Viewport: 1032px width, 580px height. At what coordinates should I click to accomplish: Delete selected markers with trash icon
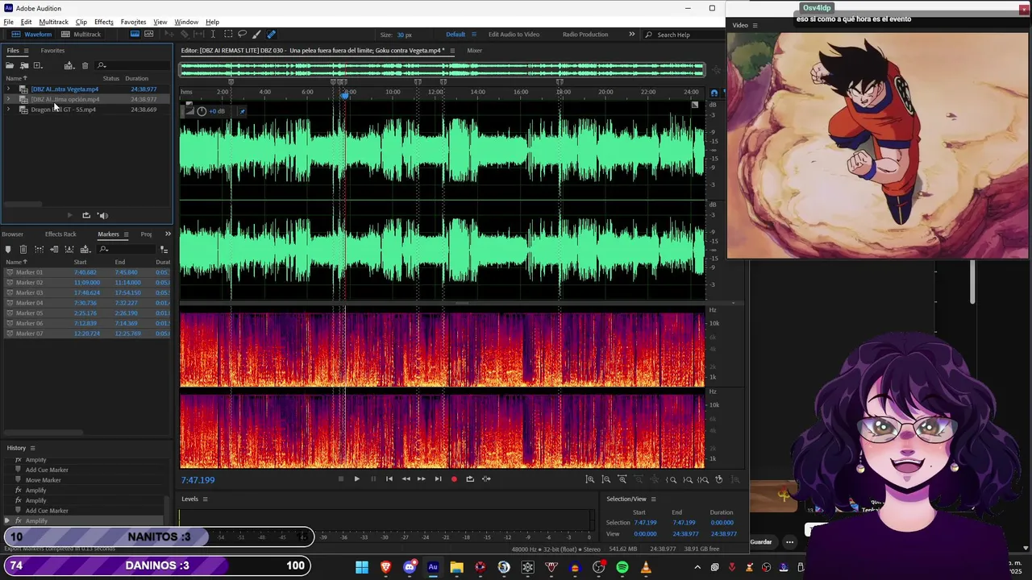23,250
